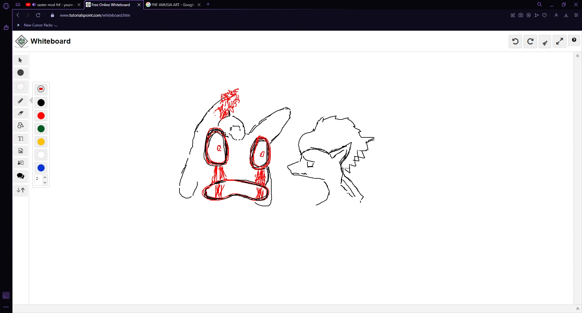The image size is (582, 313).
Task: Reload the current page
Action: (x=38, y=15)
